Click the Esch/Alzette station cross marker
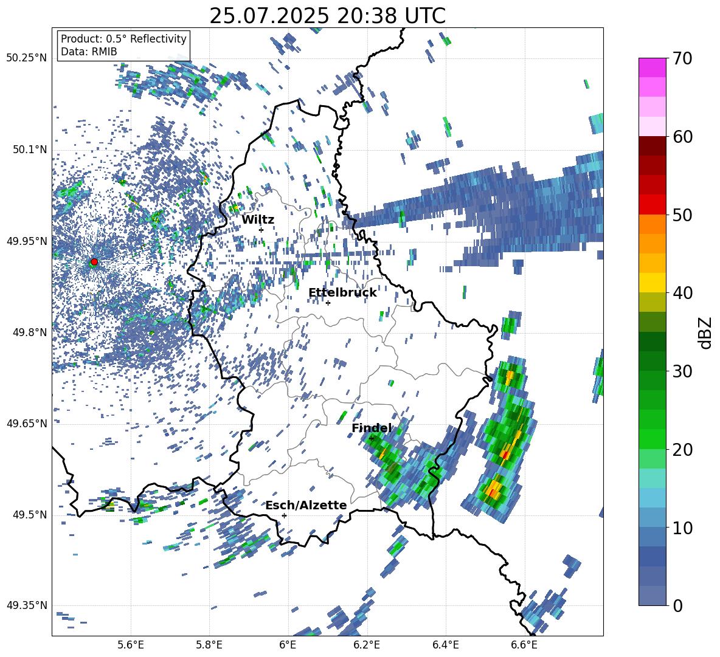Image resolution: width=720 pixels, height=657 pixels. [x=284, y=515]
